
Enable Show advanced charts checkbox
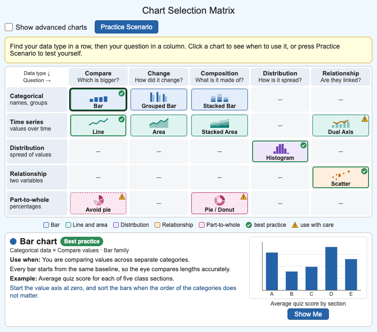click(x=8, y=27)
